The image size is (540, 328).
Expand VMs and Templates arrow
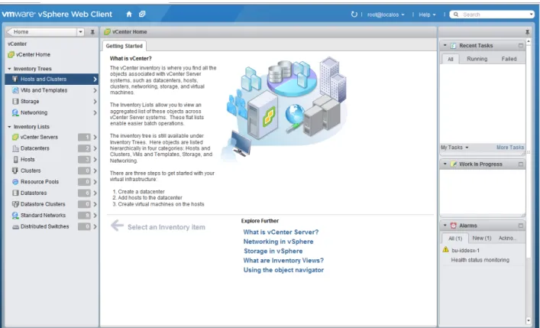click(95, 90)
